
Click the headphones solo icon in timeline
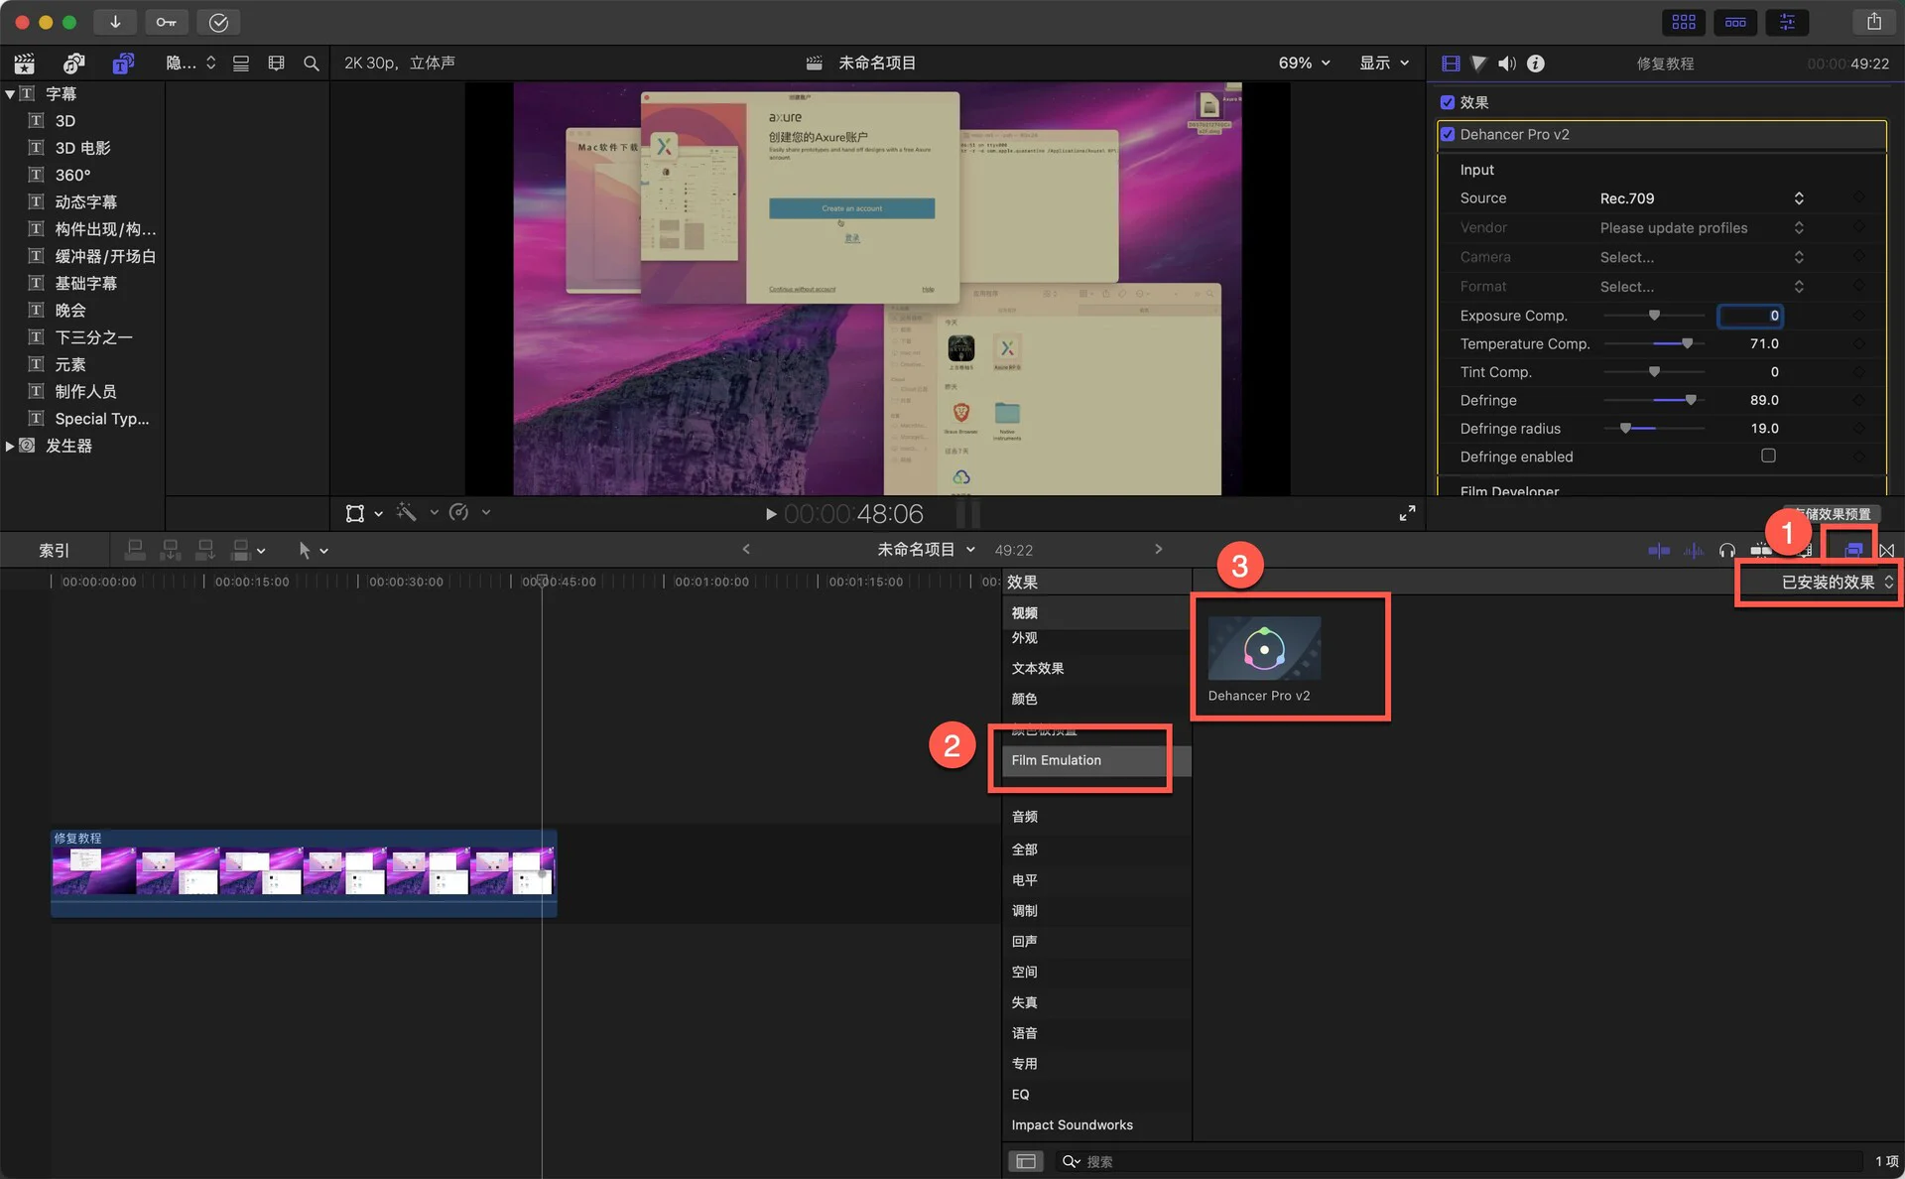[1726, 550]
